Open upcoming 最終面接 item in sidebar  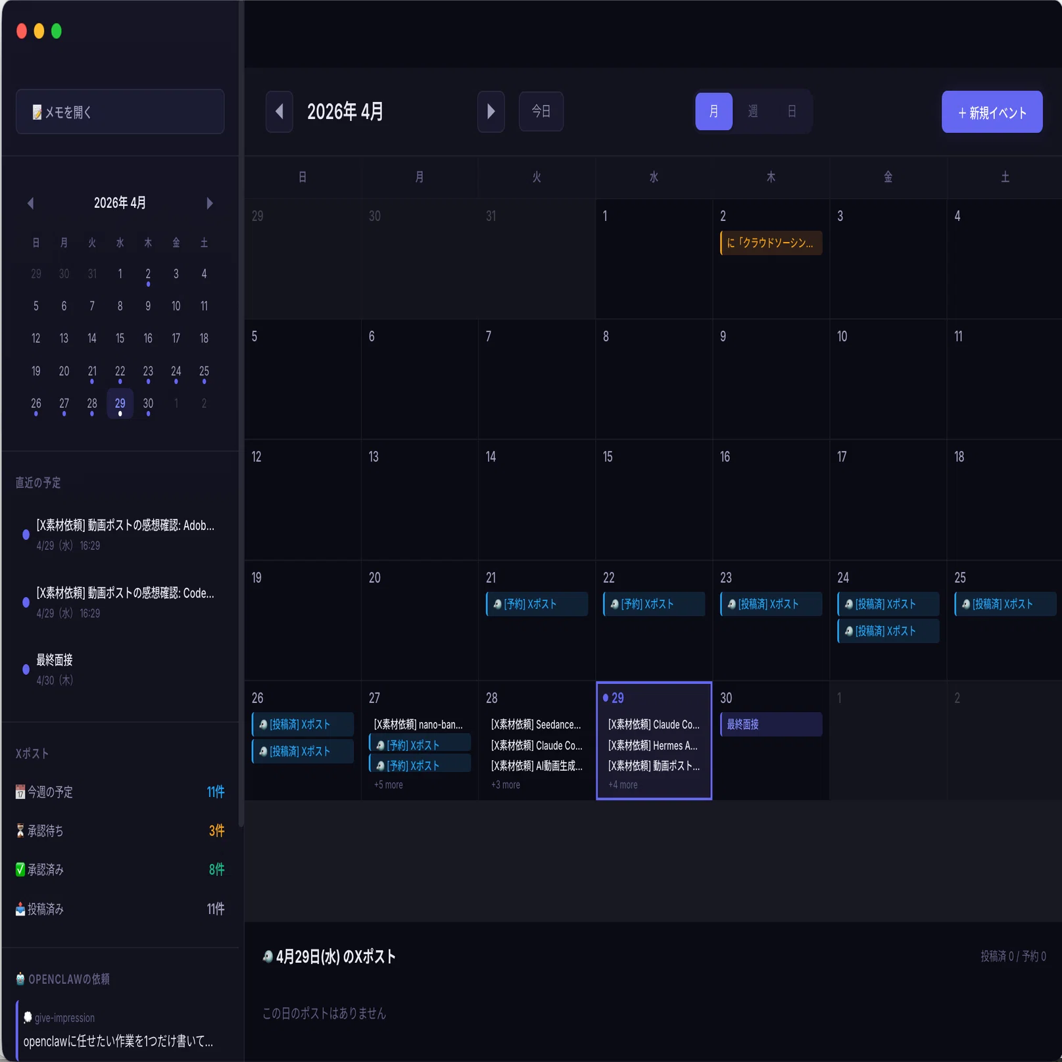click(120, 669)
